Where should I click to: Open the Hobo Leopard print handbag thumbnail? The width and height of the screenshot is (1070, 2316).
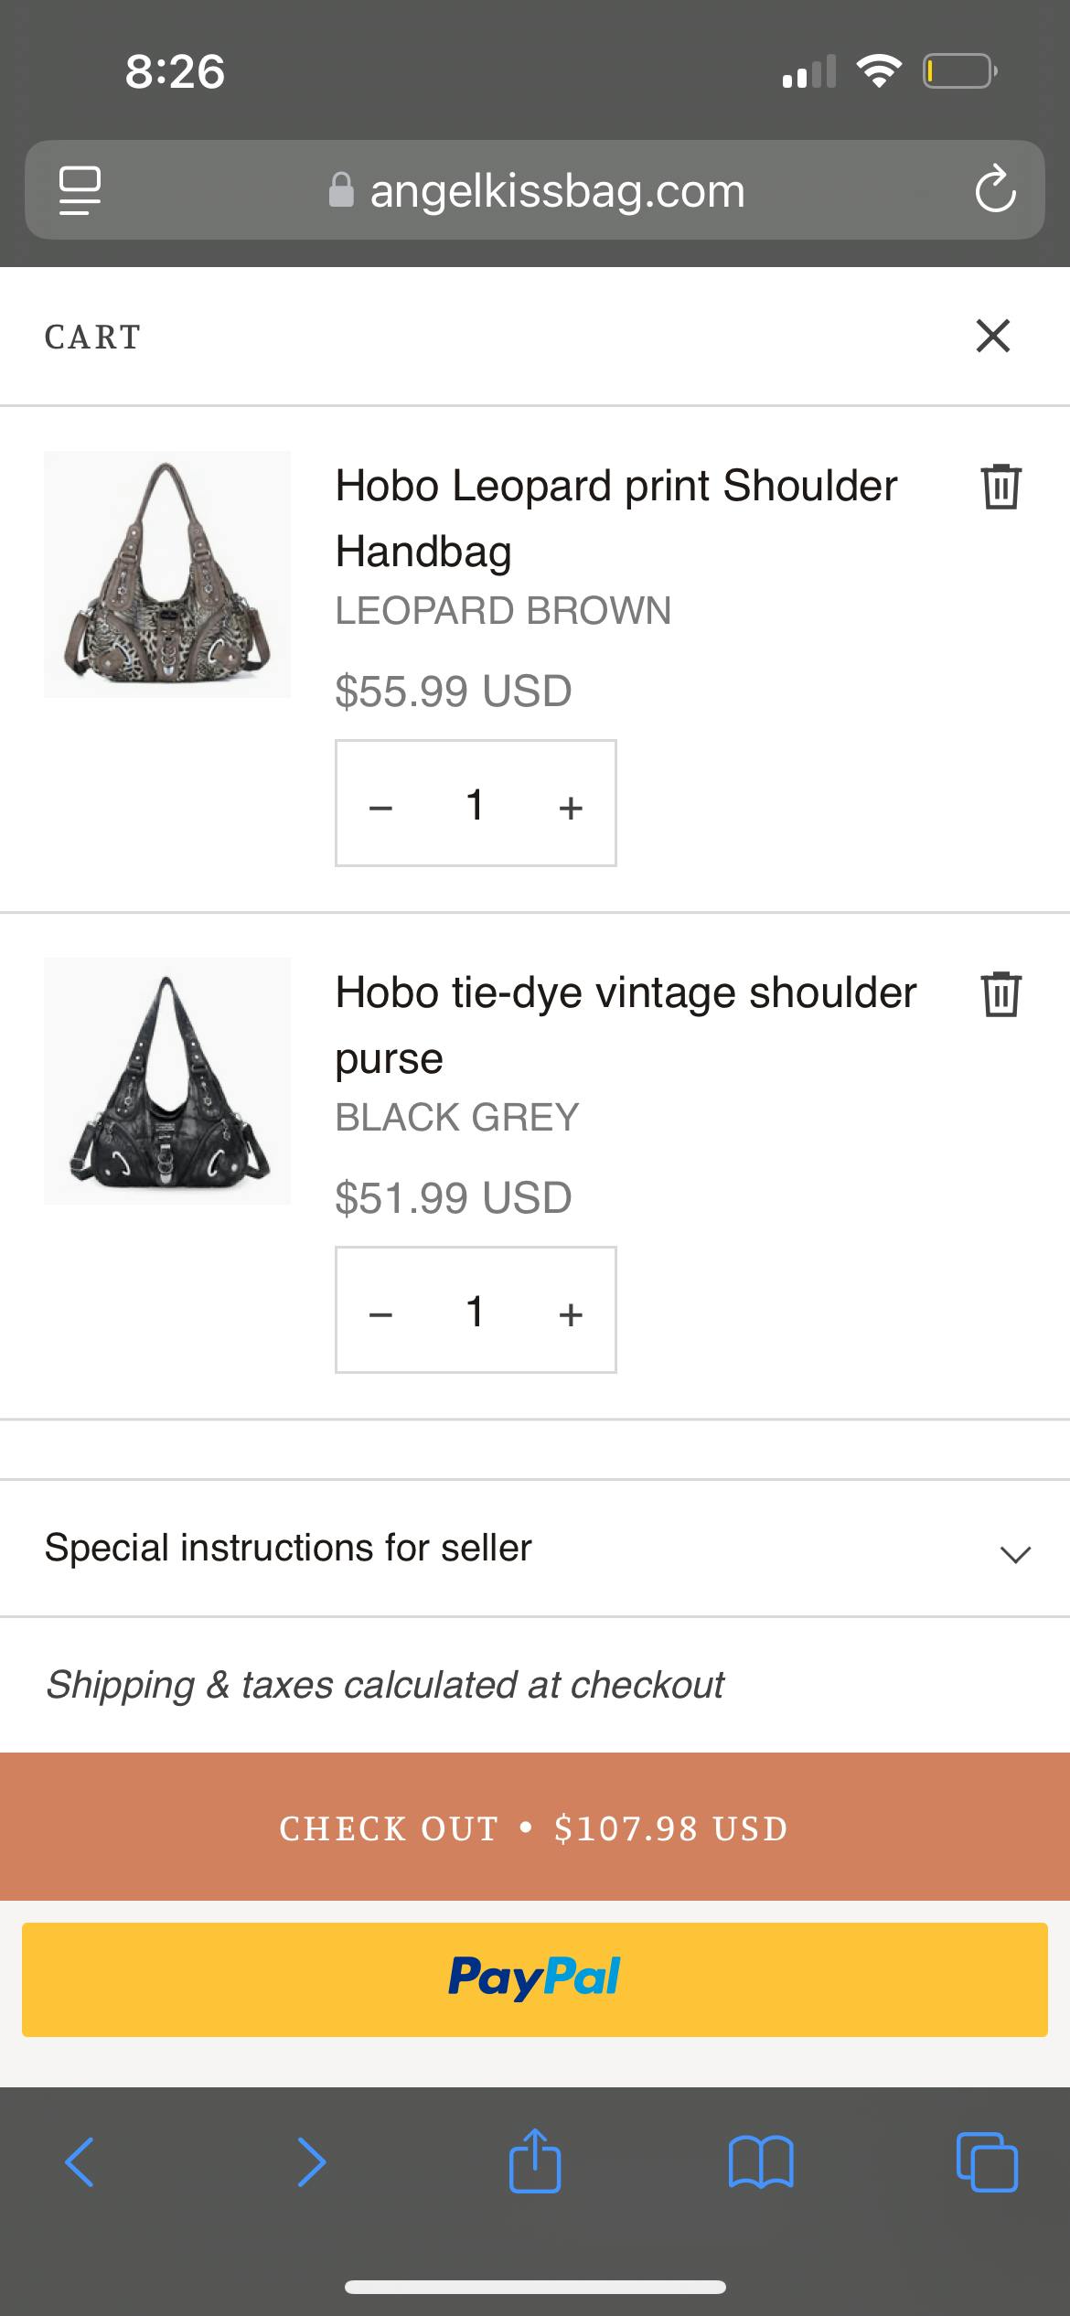167,574
